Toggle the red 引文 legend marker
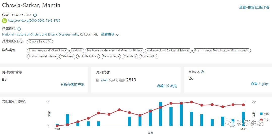 point(261,120)
